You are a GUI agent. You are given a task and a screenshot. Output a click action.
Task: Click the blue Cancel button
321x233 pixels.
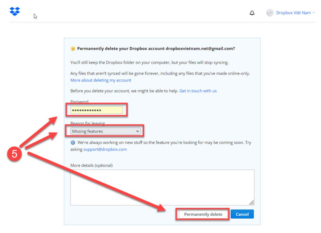(x=242, y=214)
